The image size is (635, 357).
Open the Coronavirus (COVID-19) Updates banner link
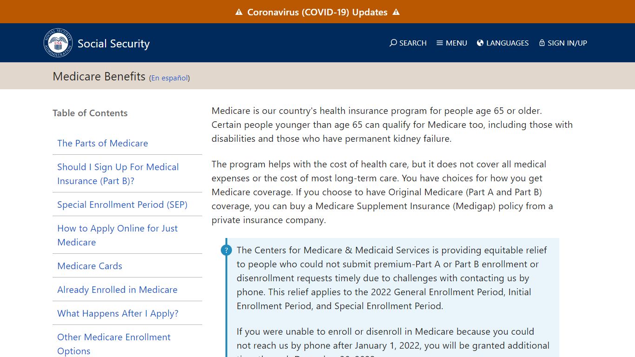[x=317, y=12]
